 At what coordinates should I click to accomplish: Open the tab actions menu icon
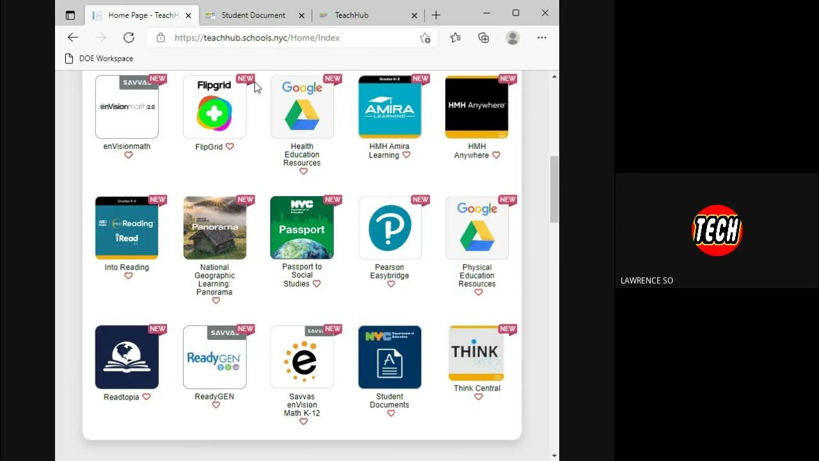coord(70,15)
